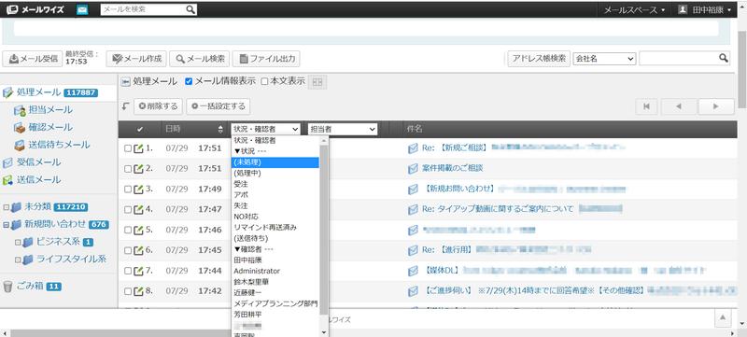Click next page arrow button

[715, 106]
